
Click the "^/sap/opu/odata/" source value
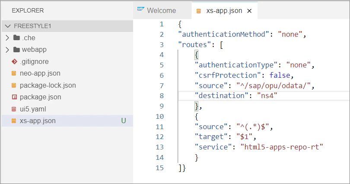click(x=274, y=86)
